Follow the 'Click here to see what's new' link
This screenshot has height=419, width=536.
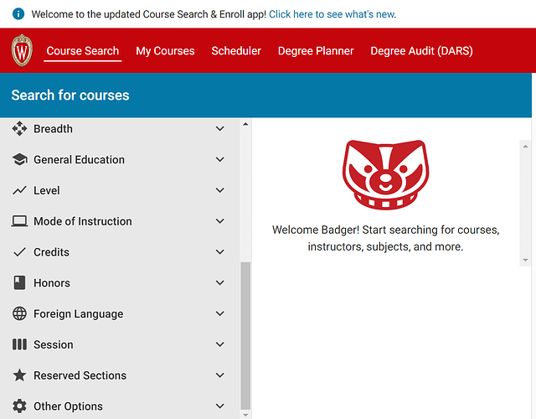pos(332,14)
